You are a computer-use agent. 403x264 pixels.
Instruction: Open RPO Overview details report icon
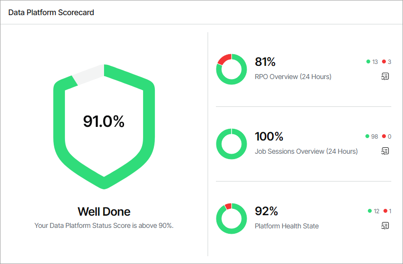pyautogui.click(x=385, y=76)
